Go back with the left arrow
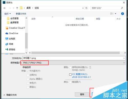 pos(5,8)
